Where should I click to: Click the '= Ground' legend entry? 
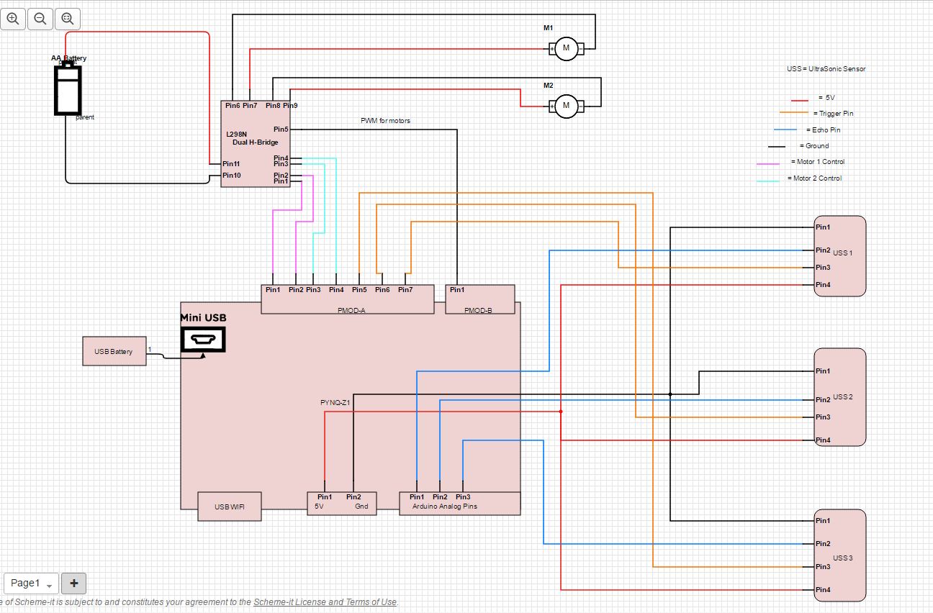(x=813, y=146)
